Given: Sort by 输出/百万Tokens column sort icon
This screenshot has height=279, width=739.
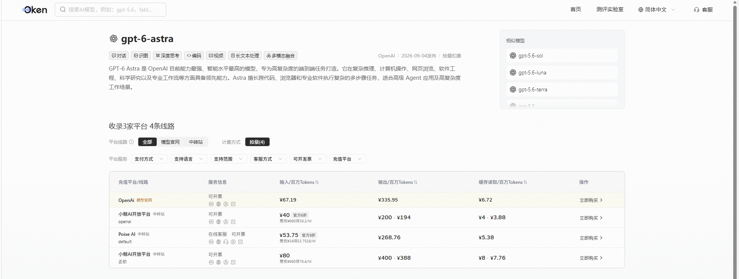Looking at the screenshot, I should click(x=416, y=182).
